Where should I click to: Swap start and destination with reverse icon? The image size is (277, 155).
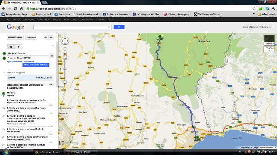pyautogui.click(x=52, y=56)
